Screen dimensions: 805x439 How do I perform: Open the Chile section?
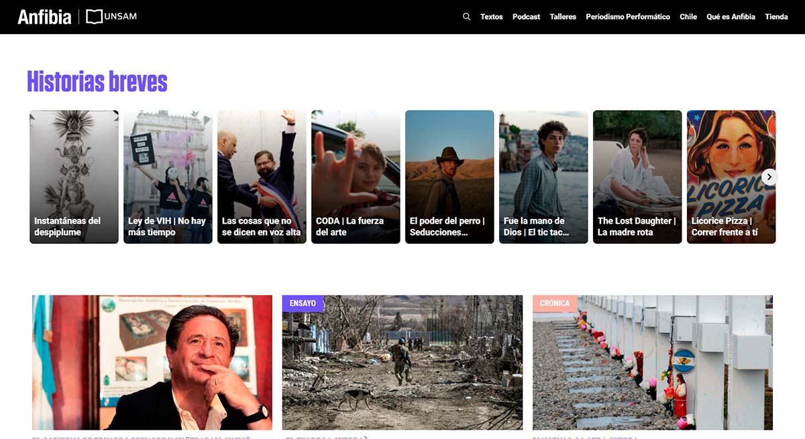tap(688, 17)
